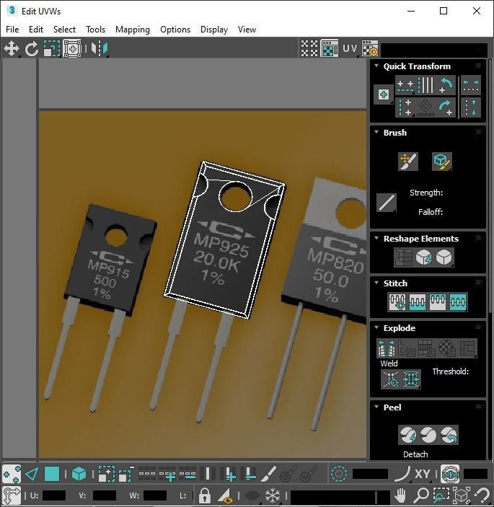The width and height of the screenshot is (494, 507).
Task: Click Rotate -90 counterclockwise arrow icon
Action: click(446, 85)
